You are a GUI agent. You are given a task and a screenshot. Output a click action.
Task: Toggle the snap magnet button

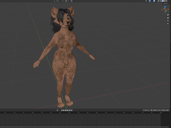pyautogui.click(x=66, y=1)
